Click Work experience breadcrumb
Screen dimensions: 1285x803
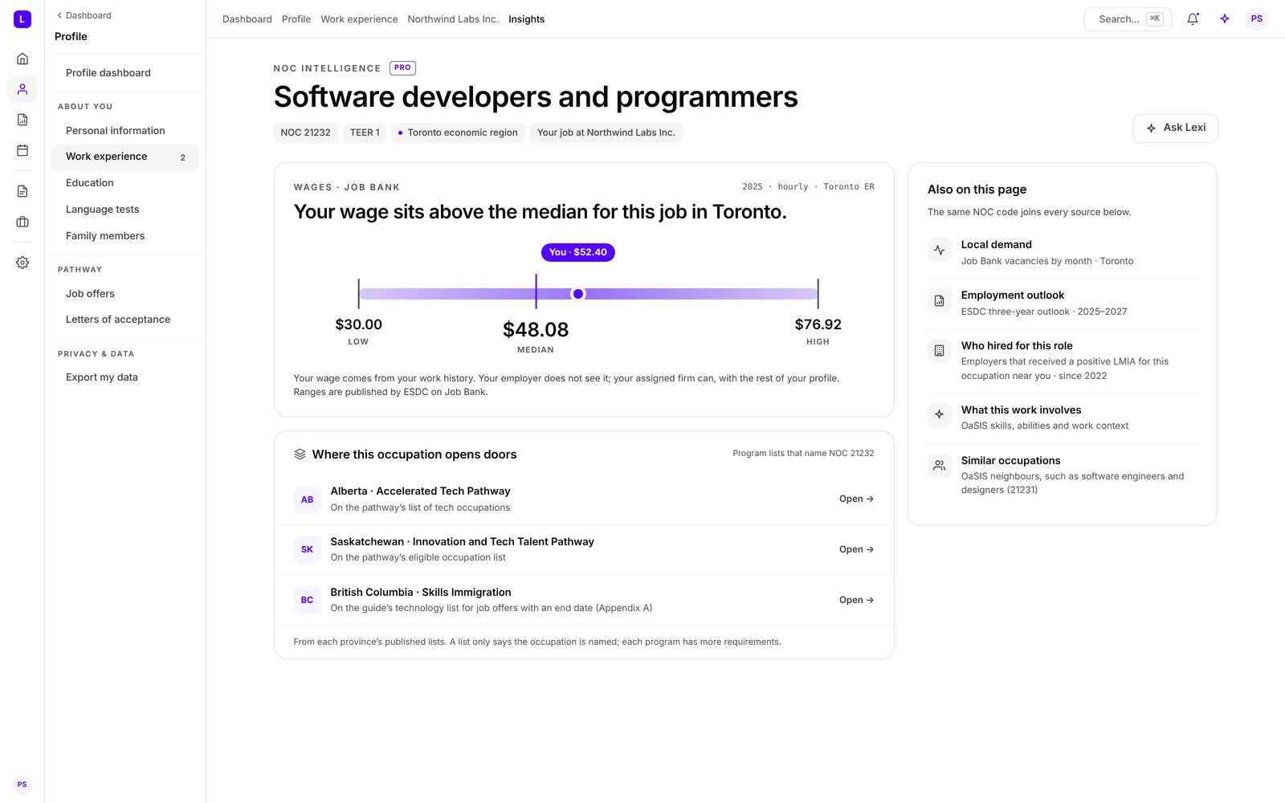[359, 19]
